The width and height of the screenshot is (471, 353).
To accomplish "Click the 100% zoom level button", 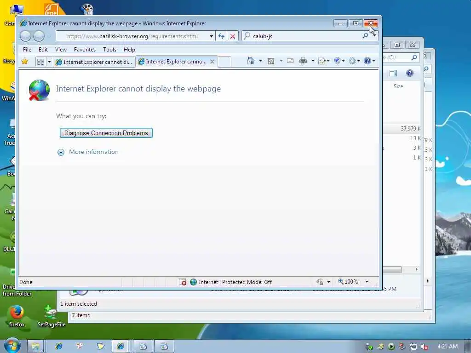I will (348, 282).
